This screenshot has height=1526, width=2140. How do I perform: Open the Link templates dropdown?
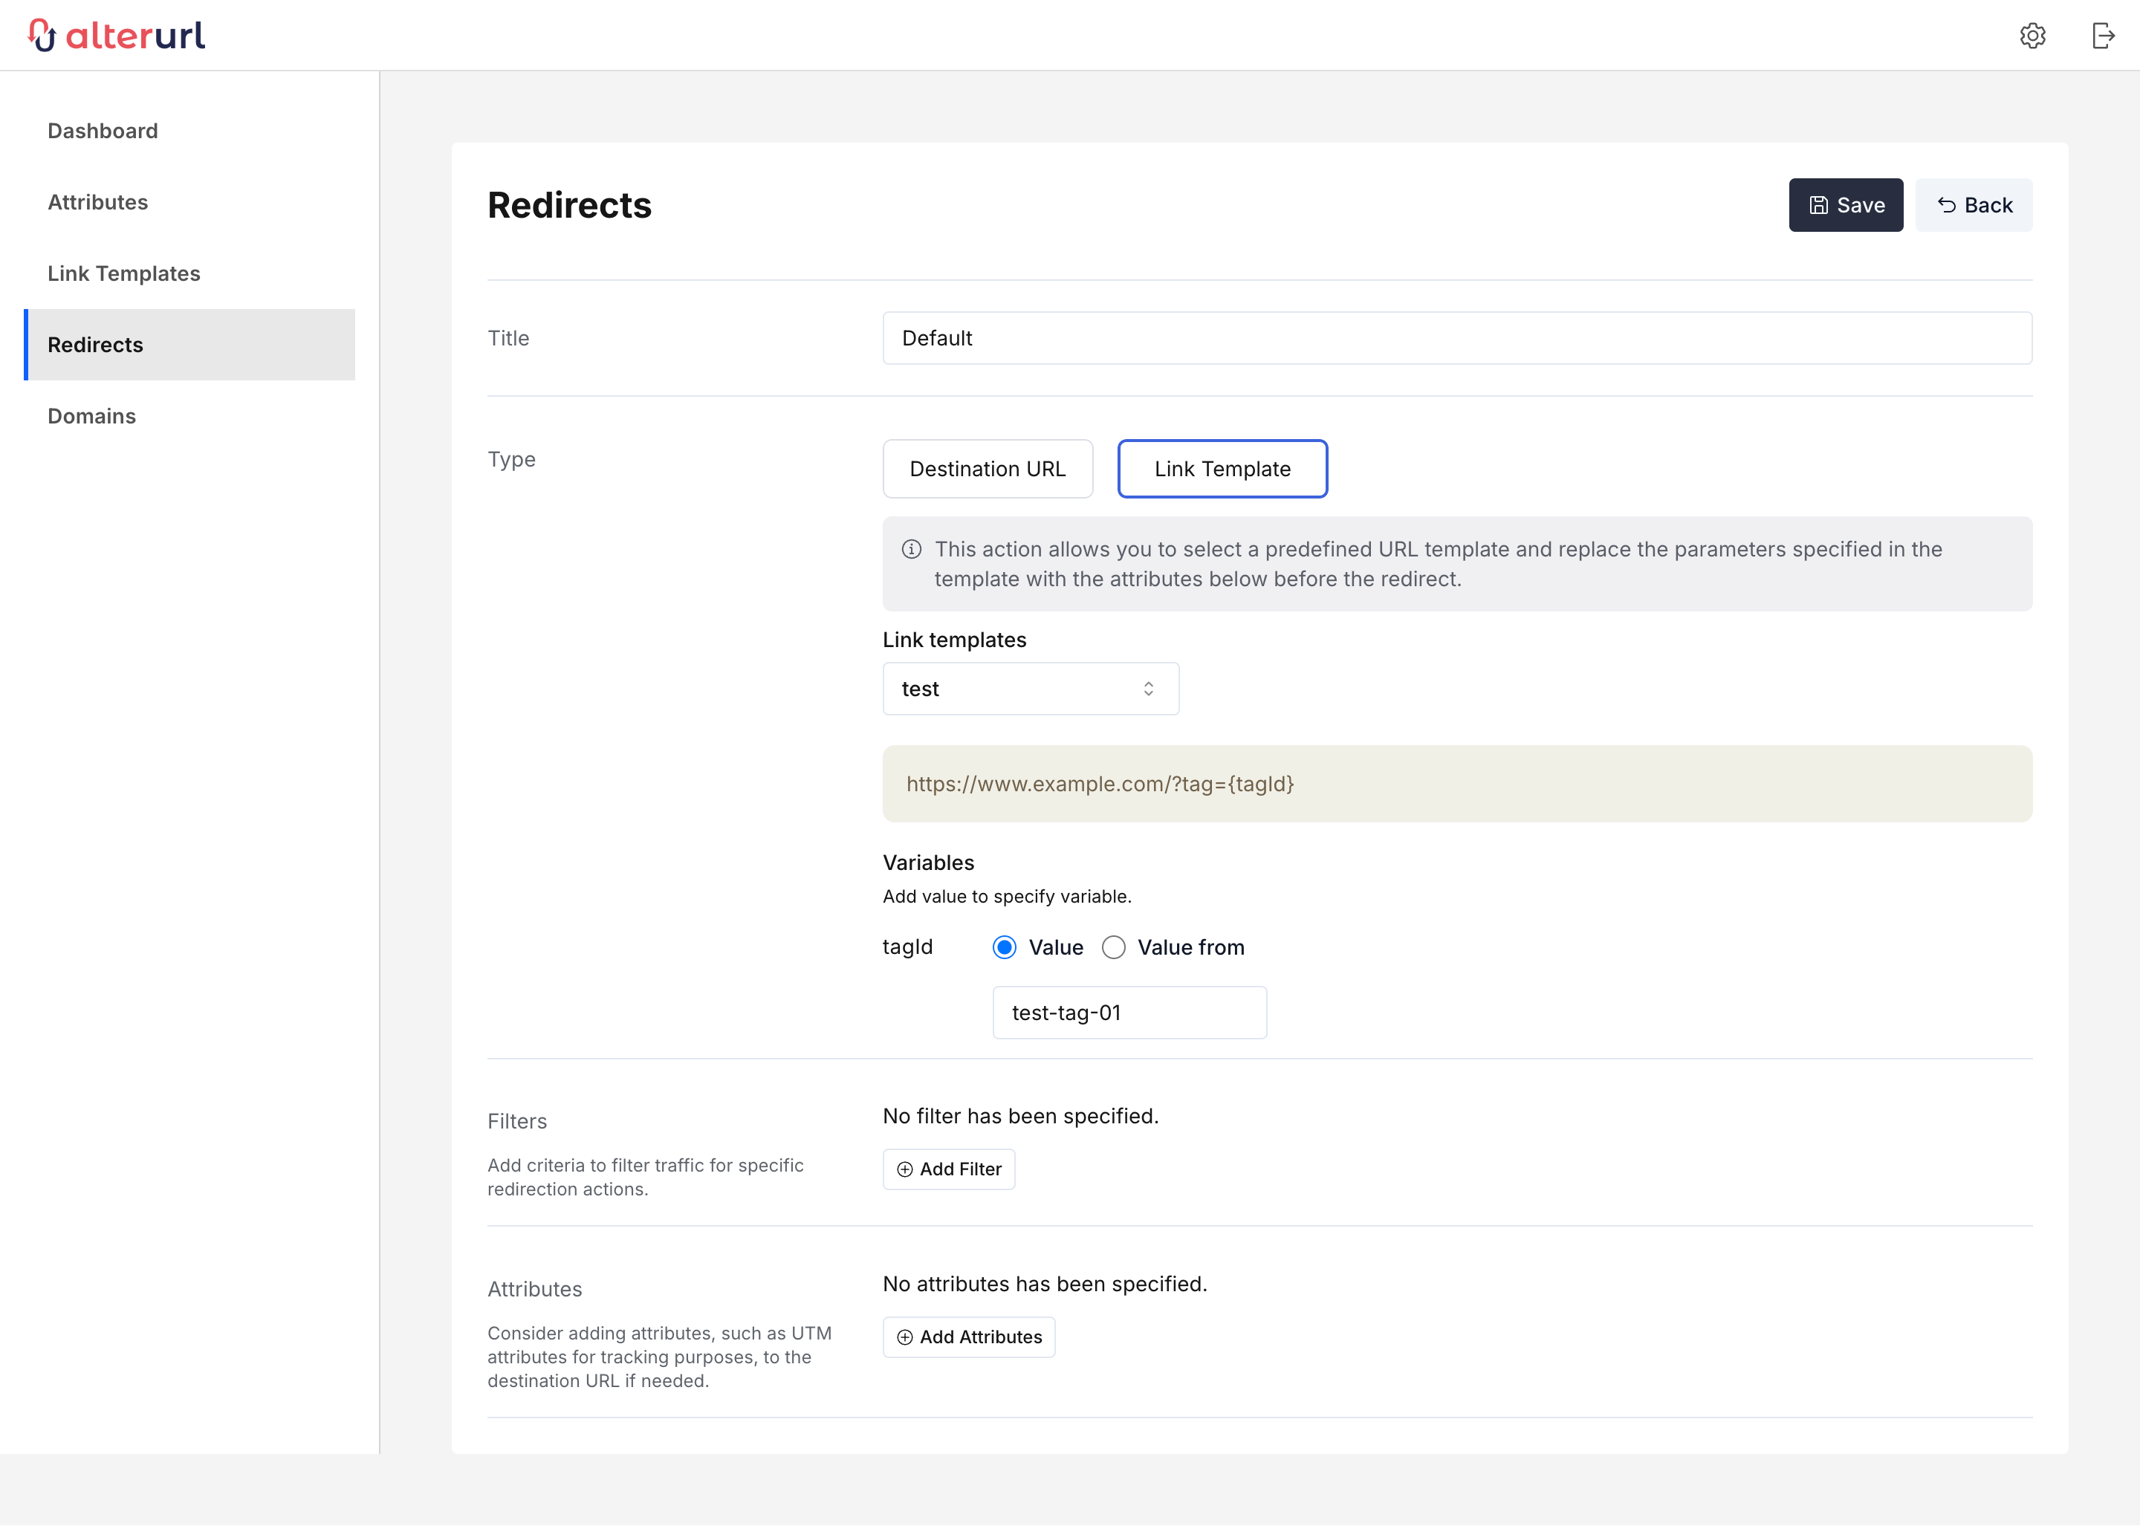click(1030, 689)
